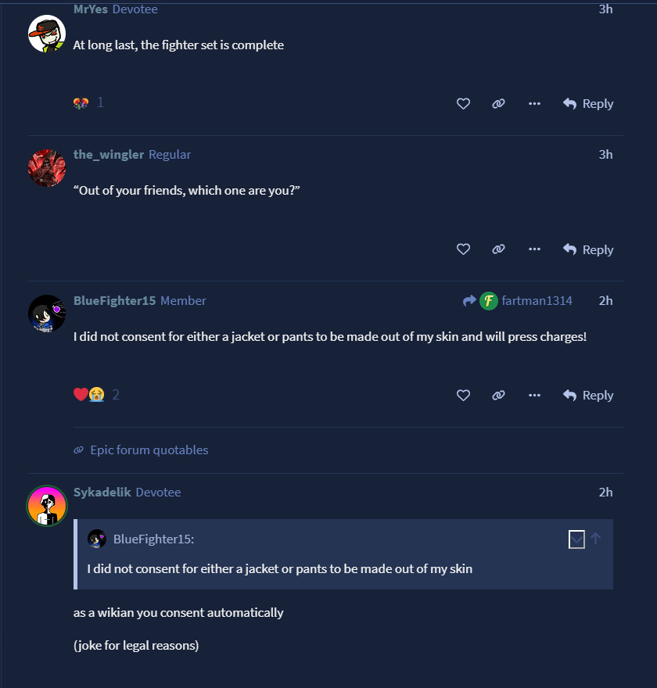
Task: Copy link to MrYes's post
Action: point(498,103)
